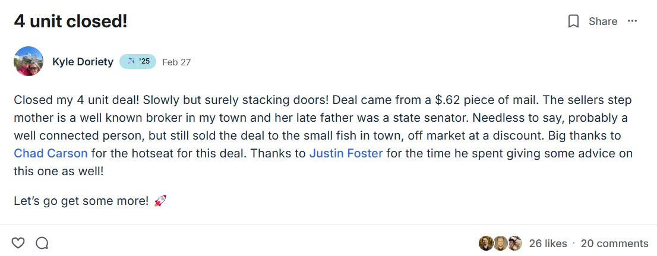This screenshot has width=657, height=256.
Task: Click the Feb 27 post date
Action: click(x=176, y=62)
